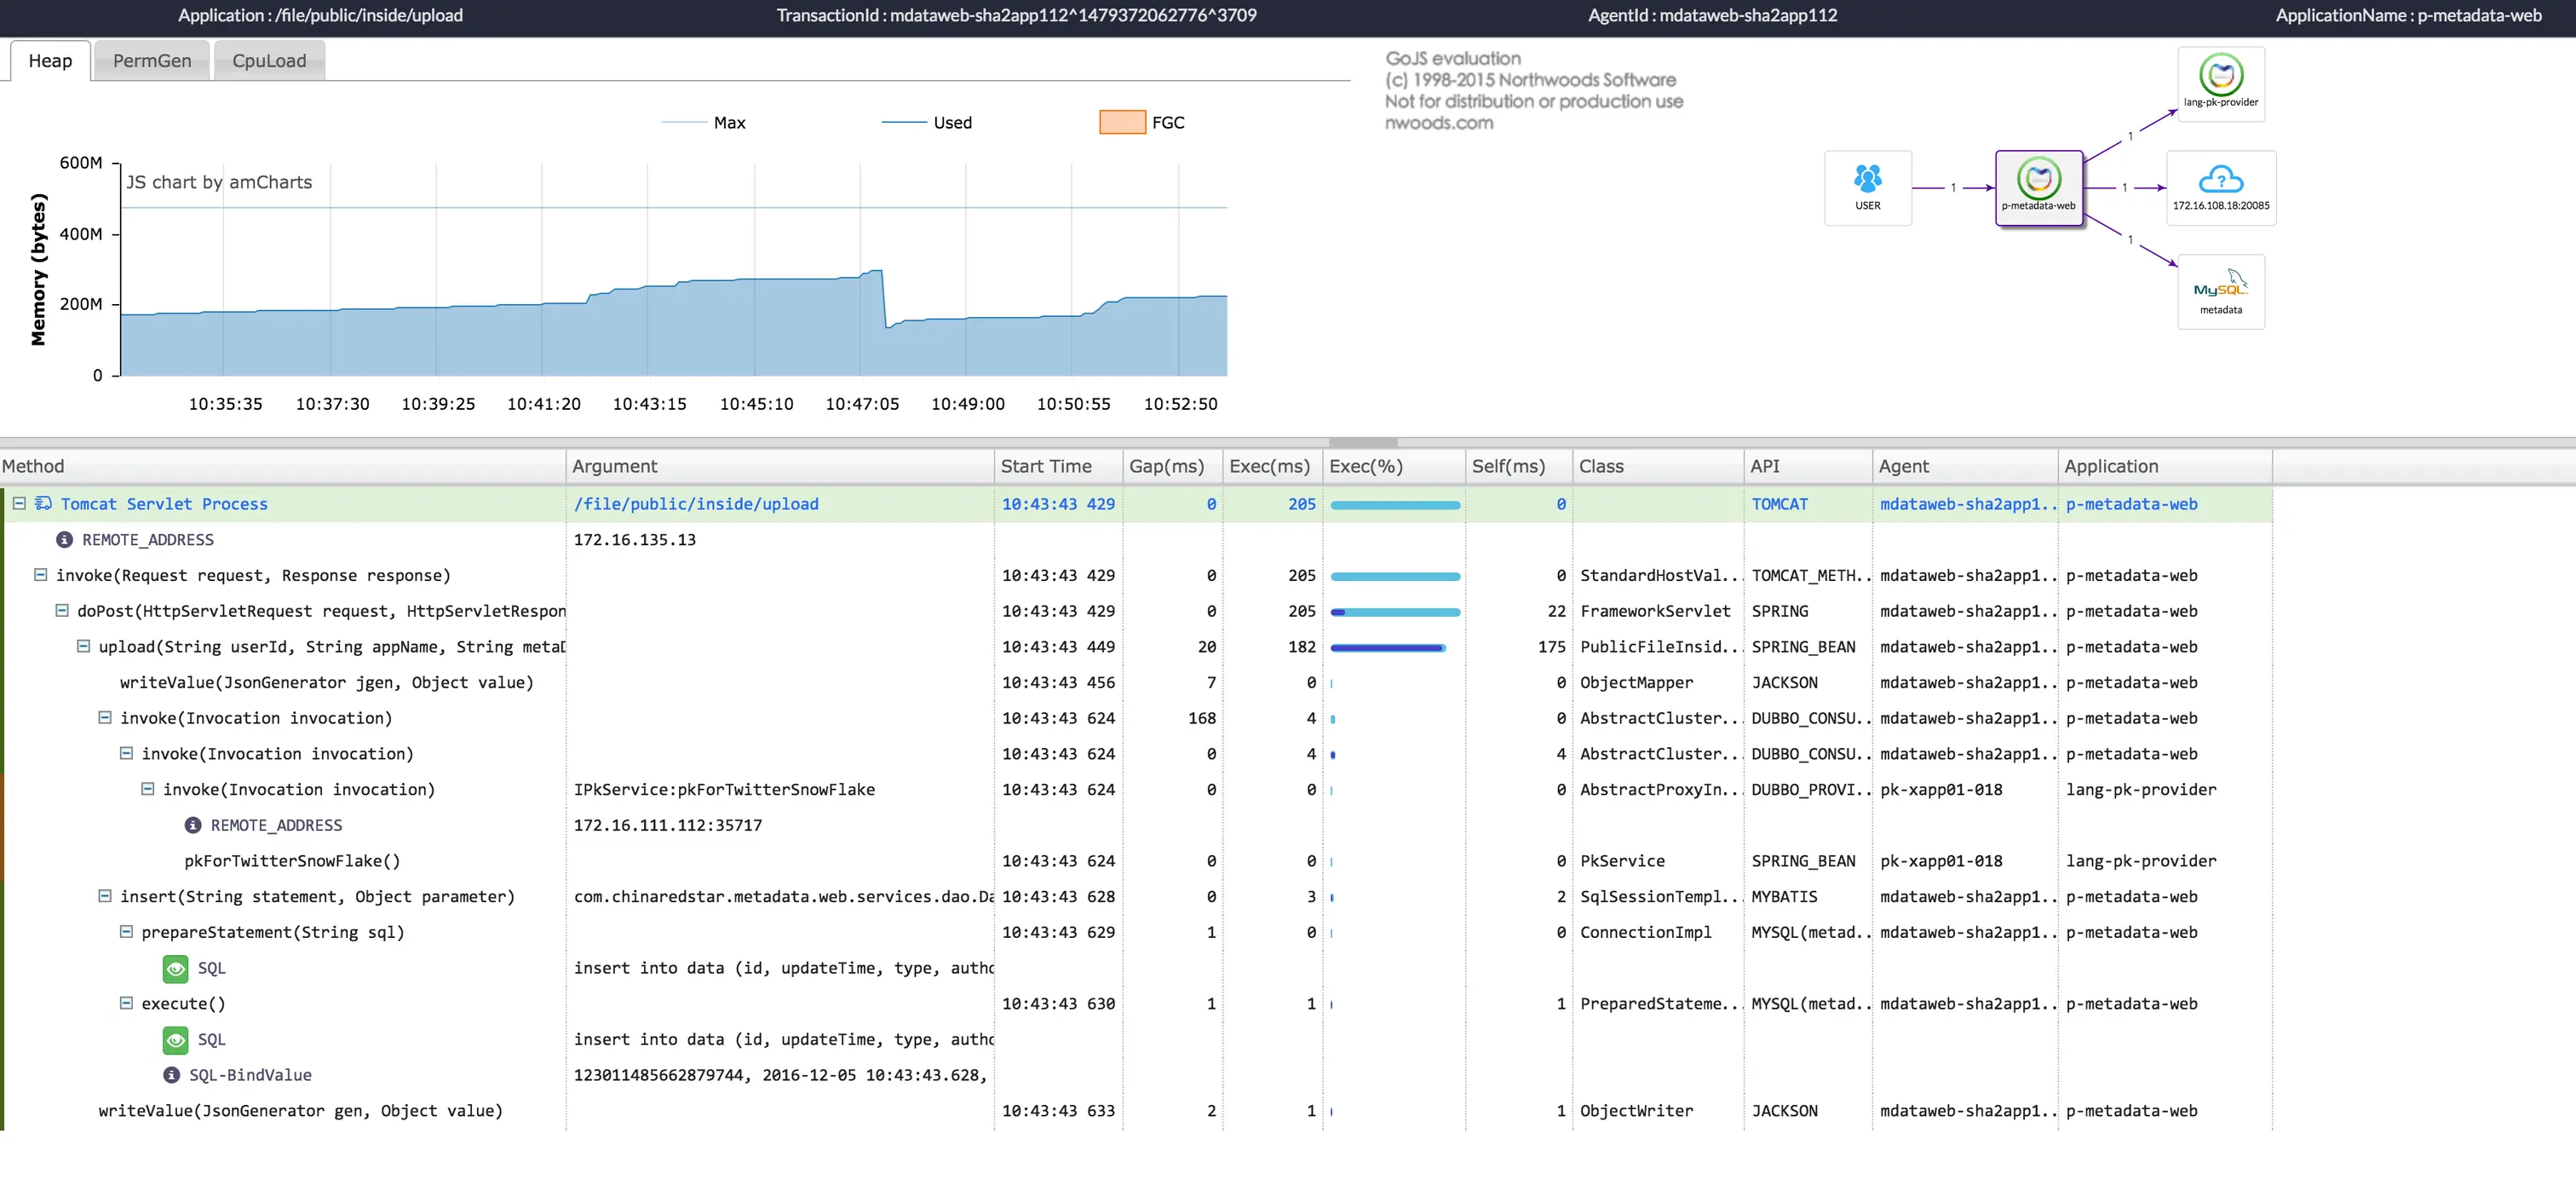2576x1202 pixels.
Task: Collapse the insert(String statement) node
Action: [104, 896]
